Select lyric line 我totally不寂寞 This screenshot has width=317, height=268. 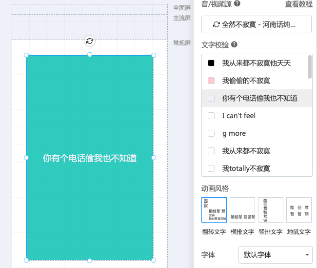pyautogui.click(x=246, y=168)
